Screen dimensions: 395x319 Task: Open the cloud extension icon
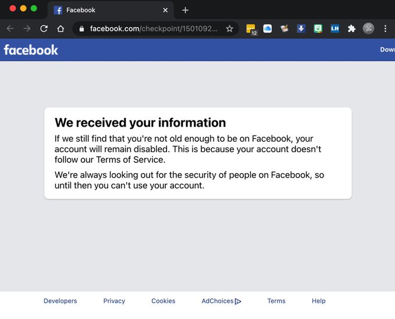(x=268, y=28)
